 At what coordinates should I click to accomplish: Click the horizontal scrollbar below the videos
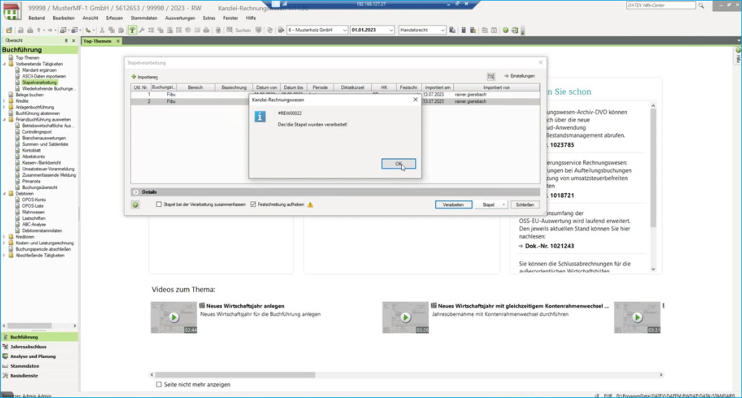235,375
